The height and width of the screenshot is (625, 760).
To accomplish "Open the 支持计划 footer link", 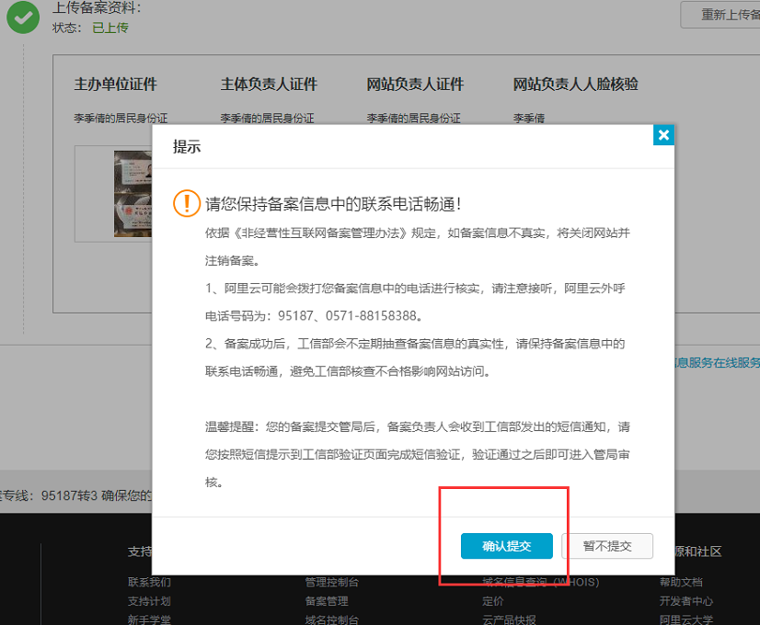I will 149,601.
